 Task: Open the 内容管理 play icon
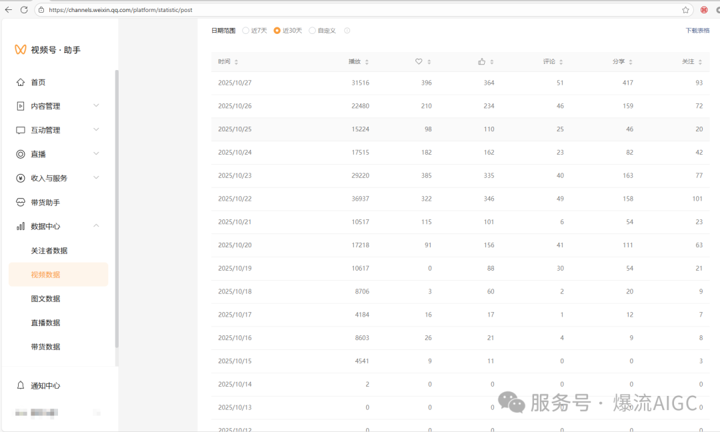pyautogui.click(x=21, y=106)
